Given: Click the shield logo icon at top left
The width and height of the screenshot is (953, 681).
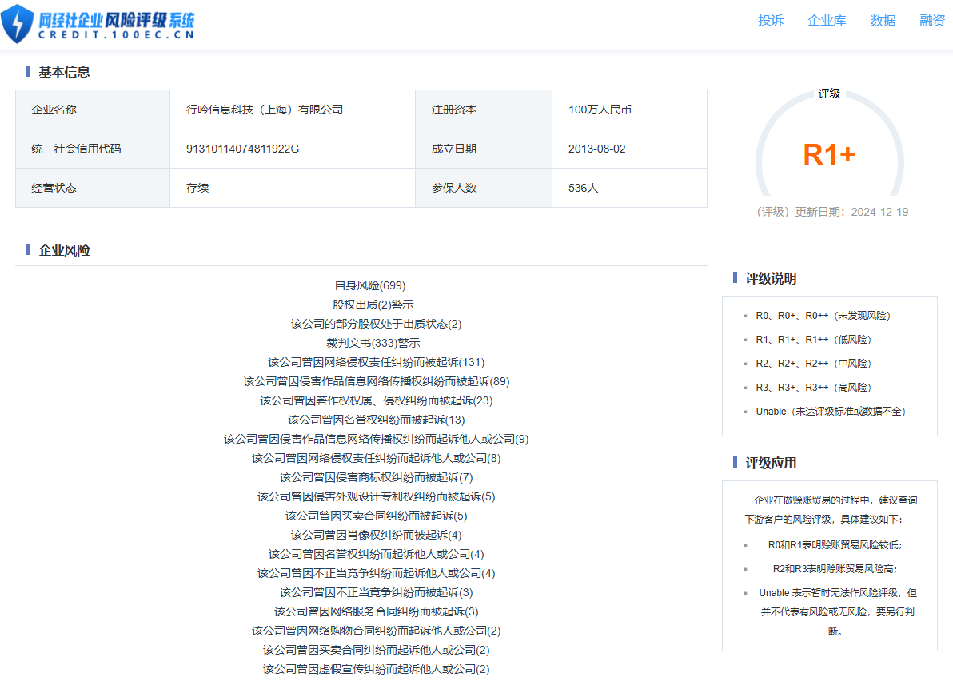Looking at the screenshot, I should 18,22.
